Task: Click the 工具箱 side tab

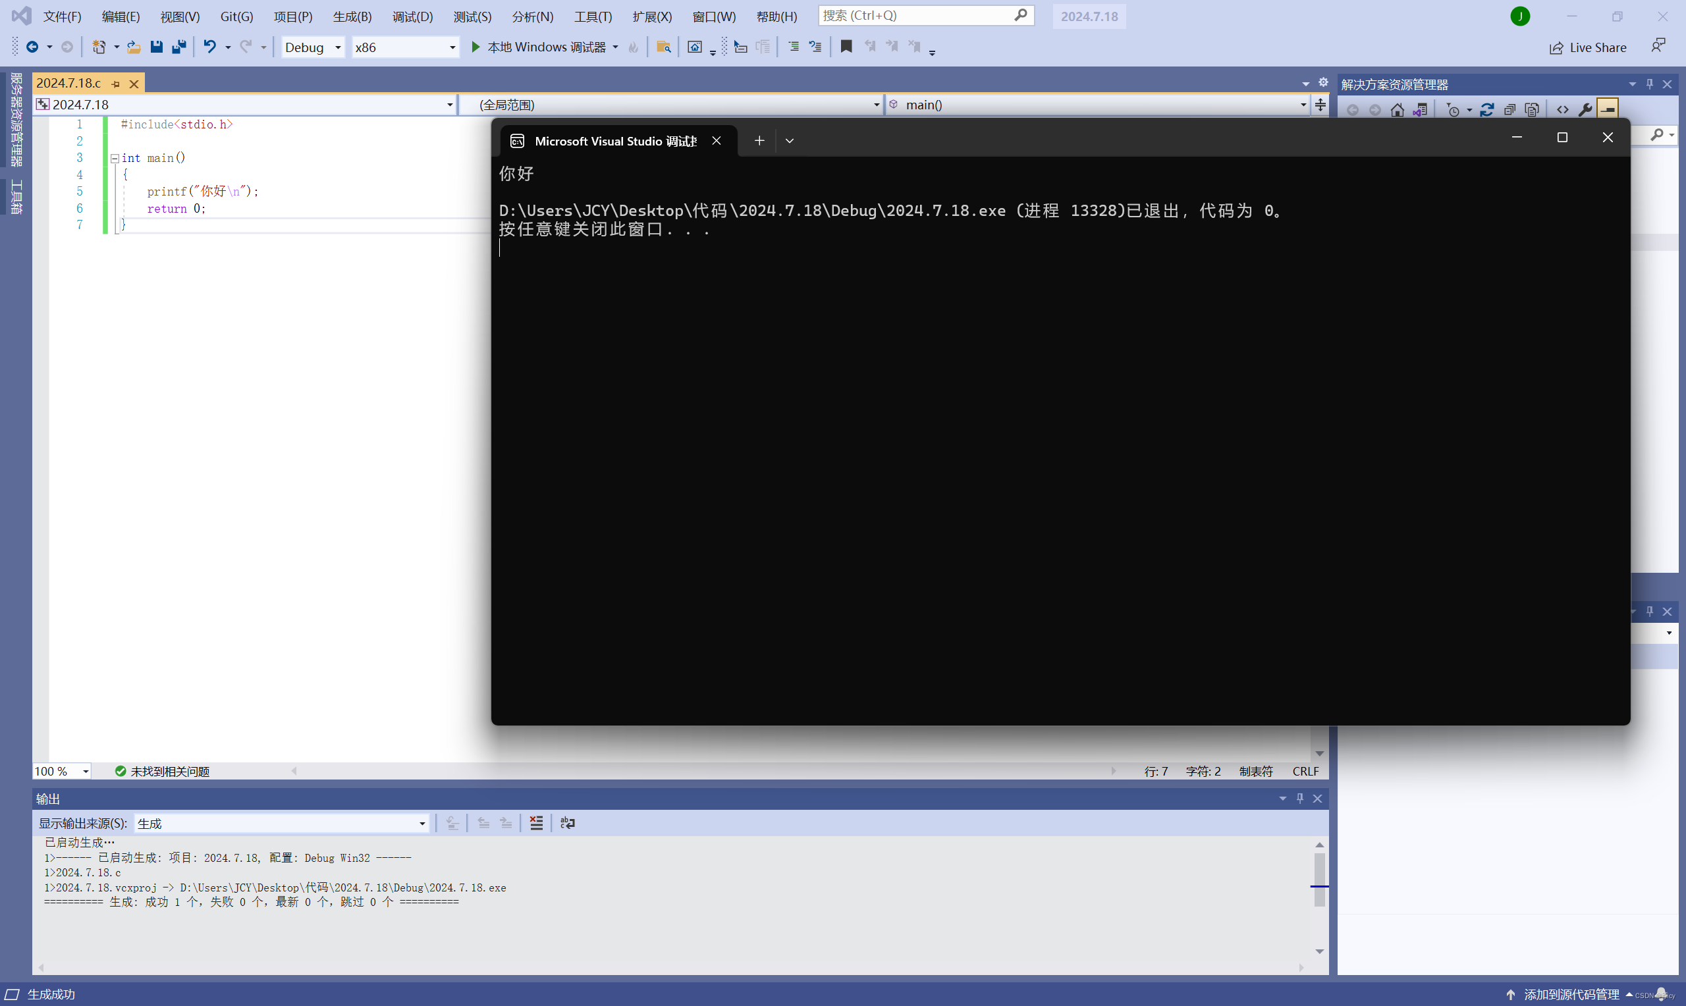Action: click(16, 198)
